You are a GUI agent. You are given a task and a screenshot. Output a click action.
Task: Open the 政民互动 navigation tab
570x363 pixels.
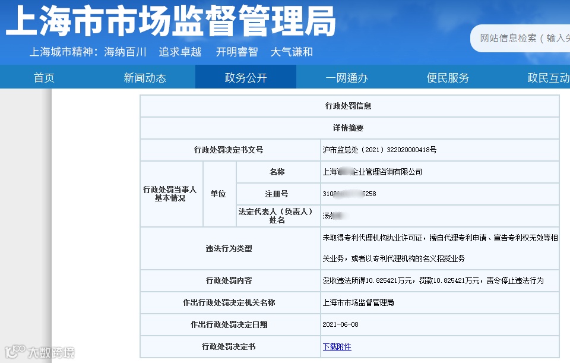click(x=548, y=77)
